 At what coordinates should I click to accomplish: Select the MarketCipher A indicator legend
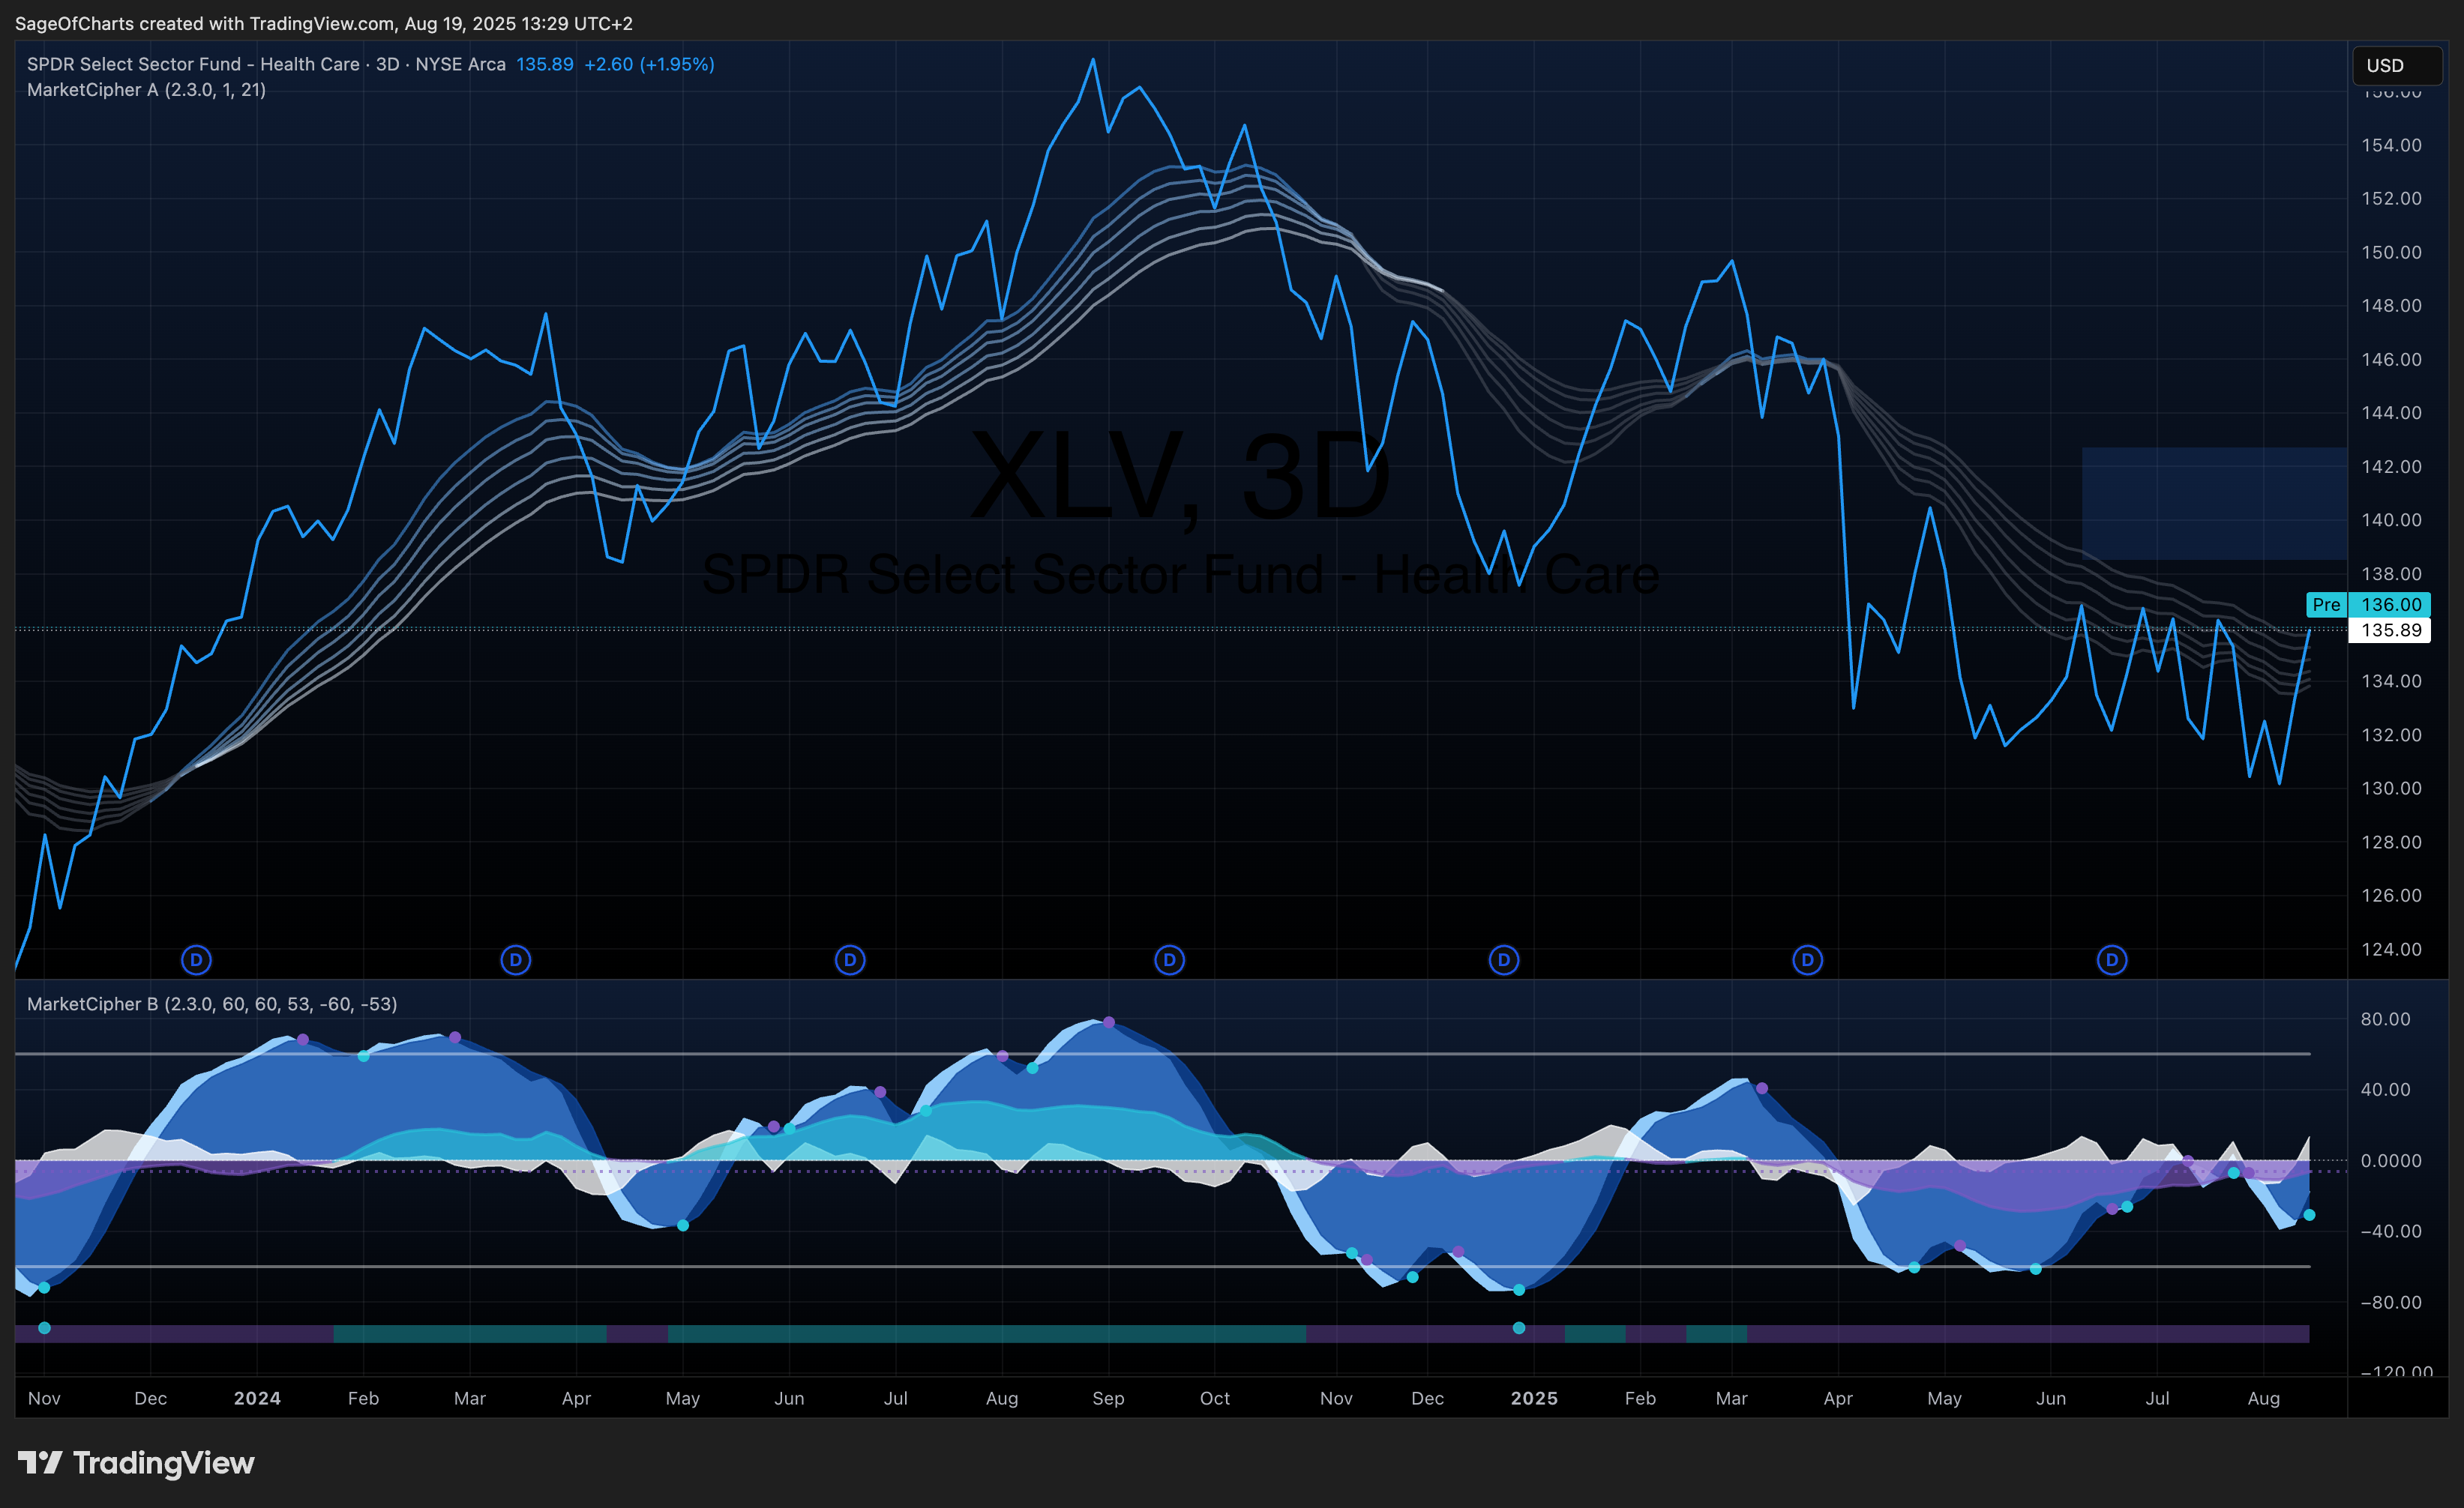pos(146,90)
